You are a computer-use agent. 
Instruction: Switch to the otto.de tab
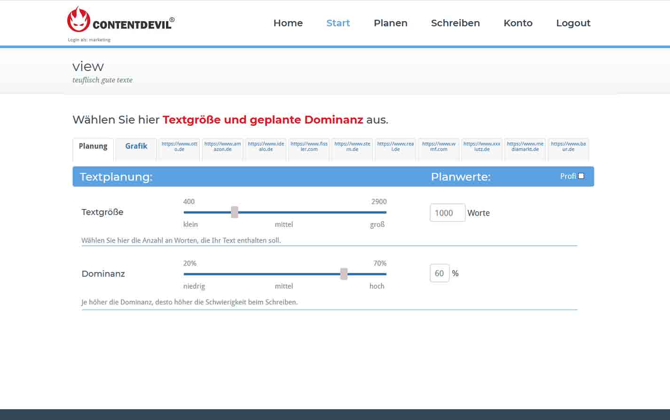tap(179, 147)
